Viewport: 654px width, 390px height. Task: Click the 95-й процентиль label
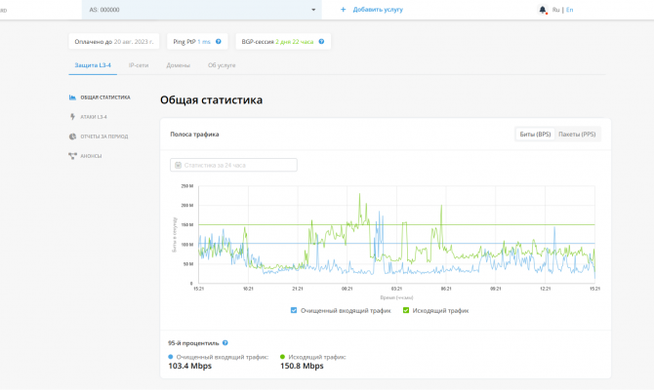193,343
